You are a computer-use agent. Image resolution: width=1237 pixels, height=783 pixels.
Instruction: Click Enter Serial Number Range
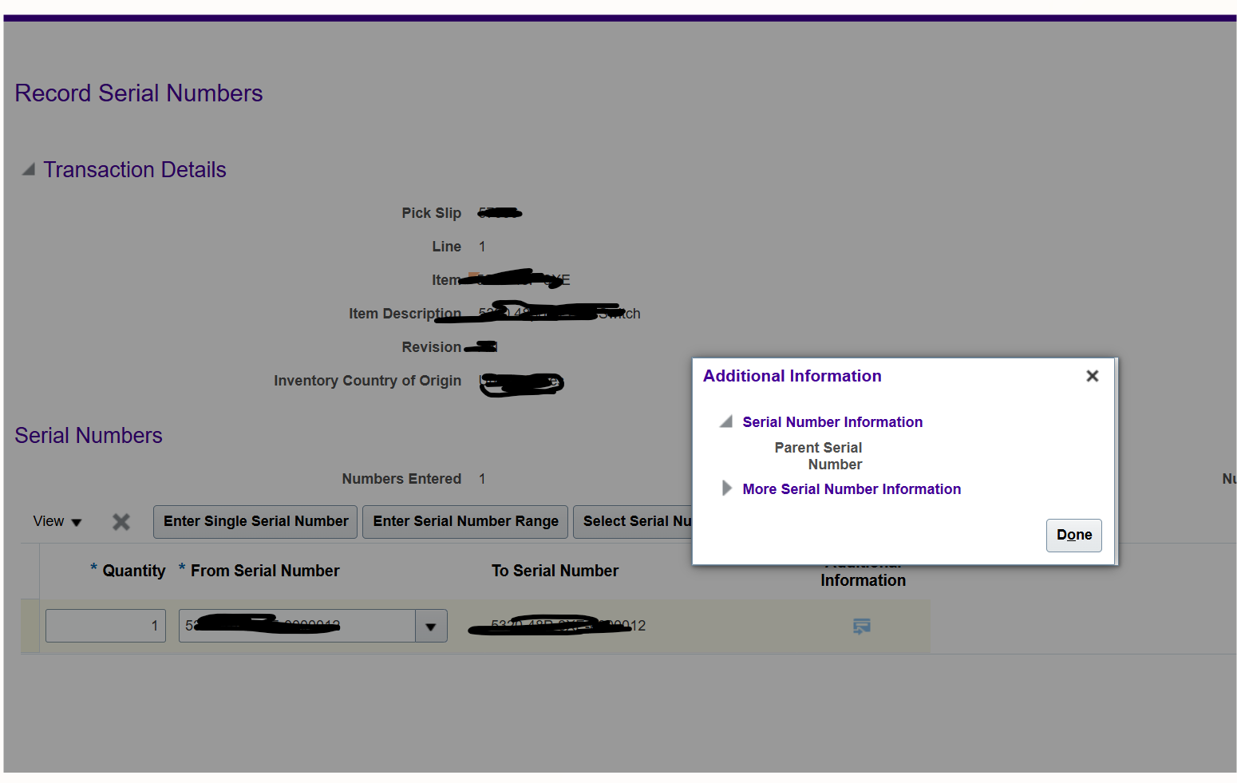point(464,521)
